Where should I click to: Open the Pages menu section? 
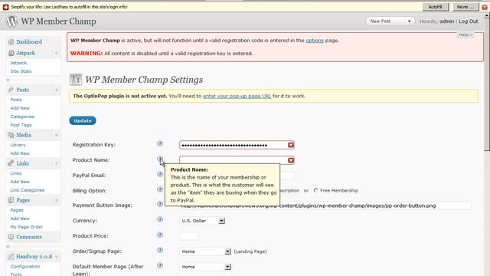(23, 200)
